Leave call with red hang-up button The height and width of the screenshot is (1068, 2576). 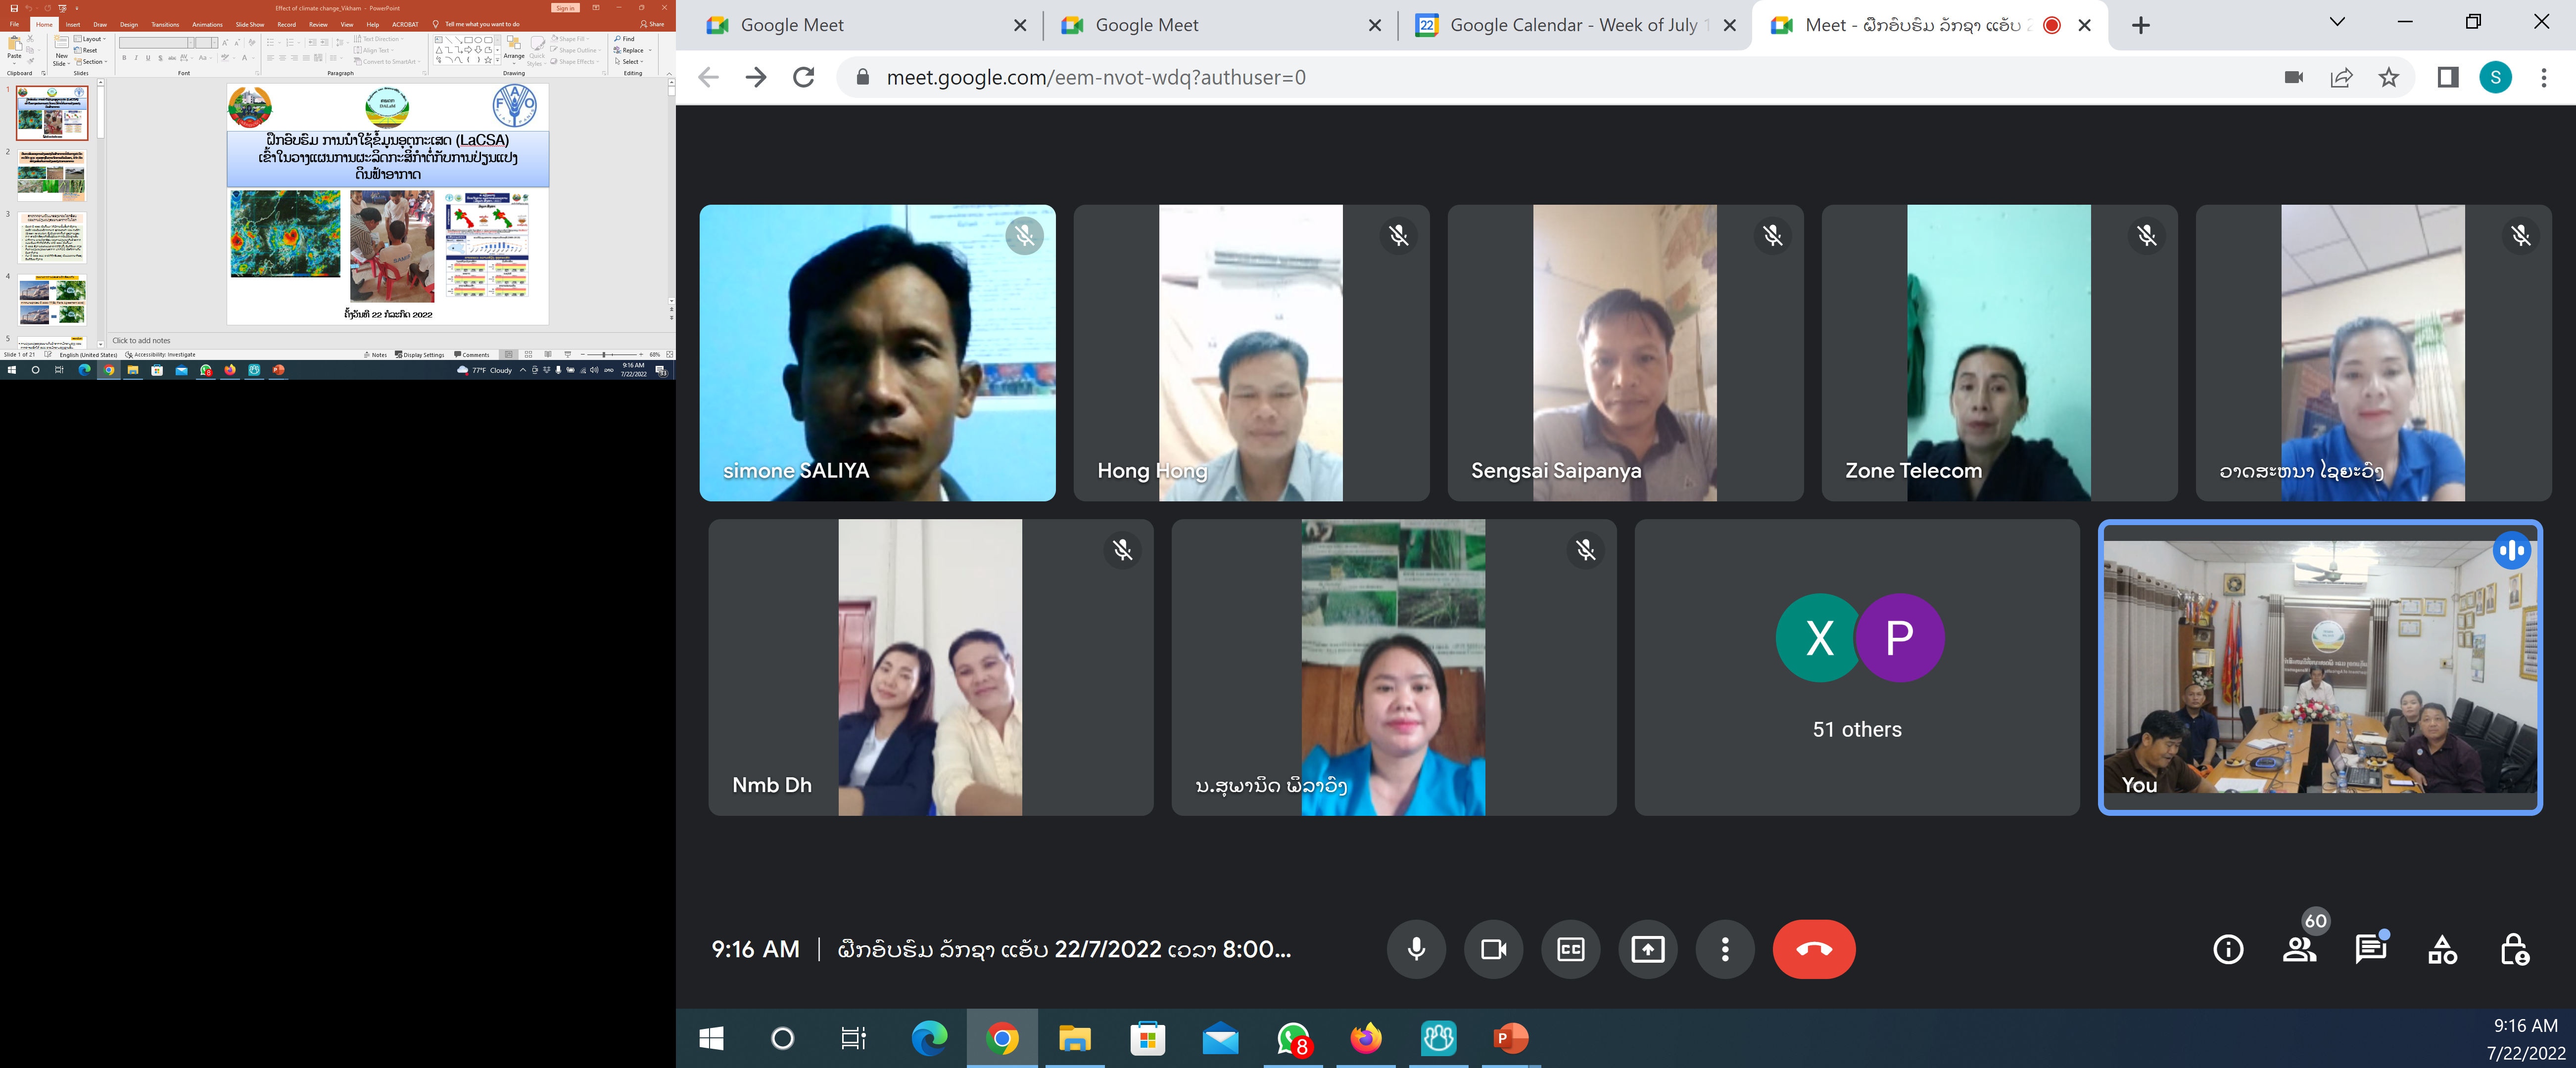[x=1814, y=949]
